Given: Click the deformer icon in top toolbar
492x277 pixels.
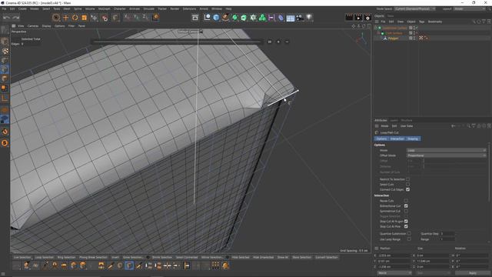Looking at the screenshot, I should [x=281, y=18].
